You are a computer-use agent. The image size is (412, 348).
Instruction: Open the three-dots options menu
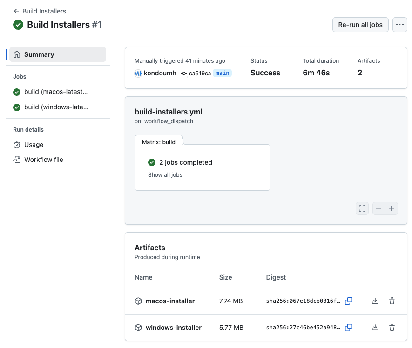pyautogui.click(x=400, y=25)
